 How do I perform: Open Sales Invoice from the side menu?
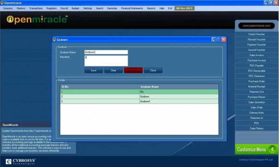256,55
